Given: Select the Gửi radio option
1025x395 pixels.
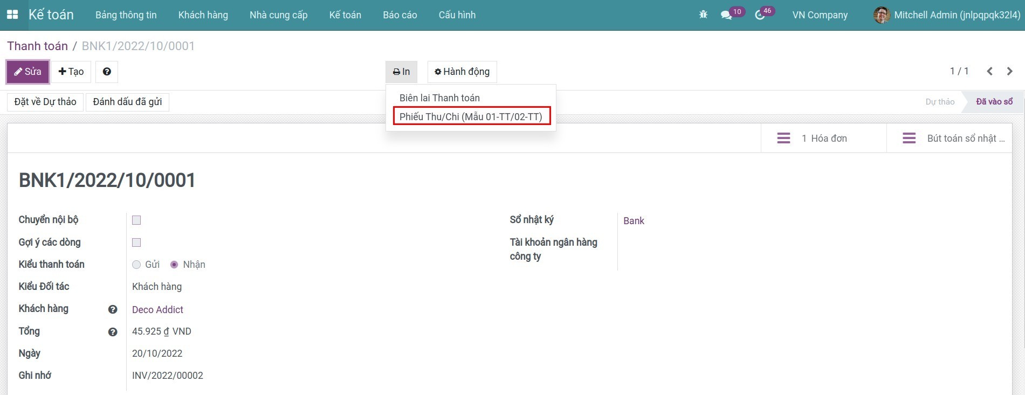Looking at the screenshot, I should (136, 265).
